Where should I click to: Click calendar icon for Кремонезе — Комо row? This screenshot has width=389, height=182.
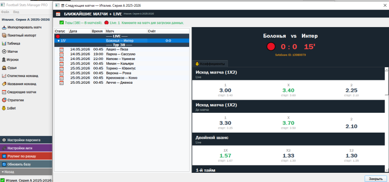point(62,78)
